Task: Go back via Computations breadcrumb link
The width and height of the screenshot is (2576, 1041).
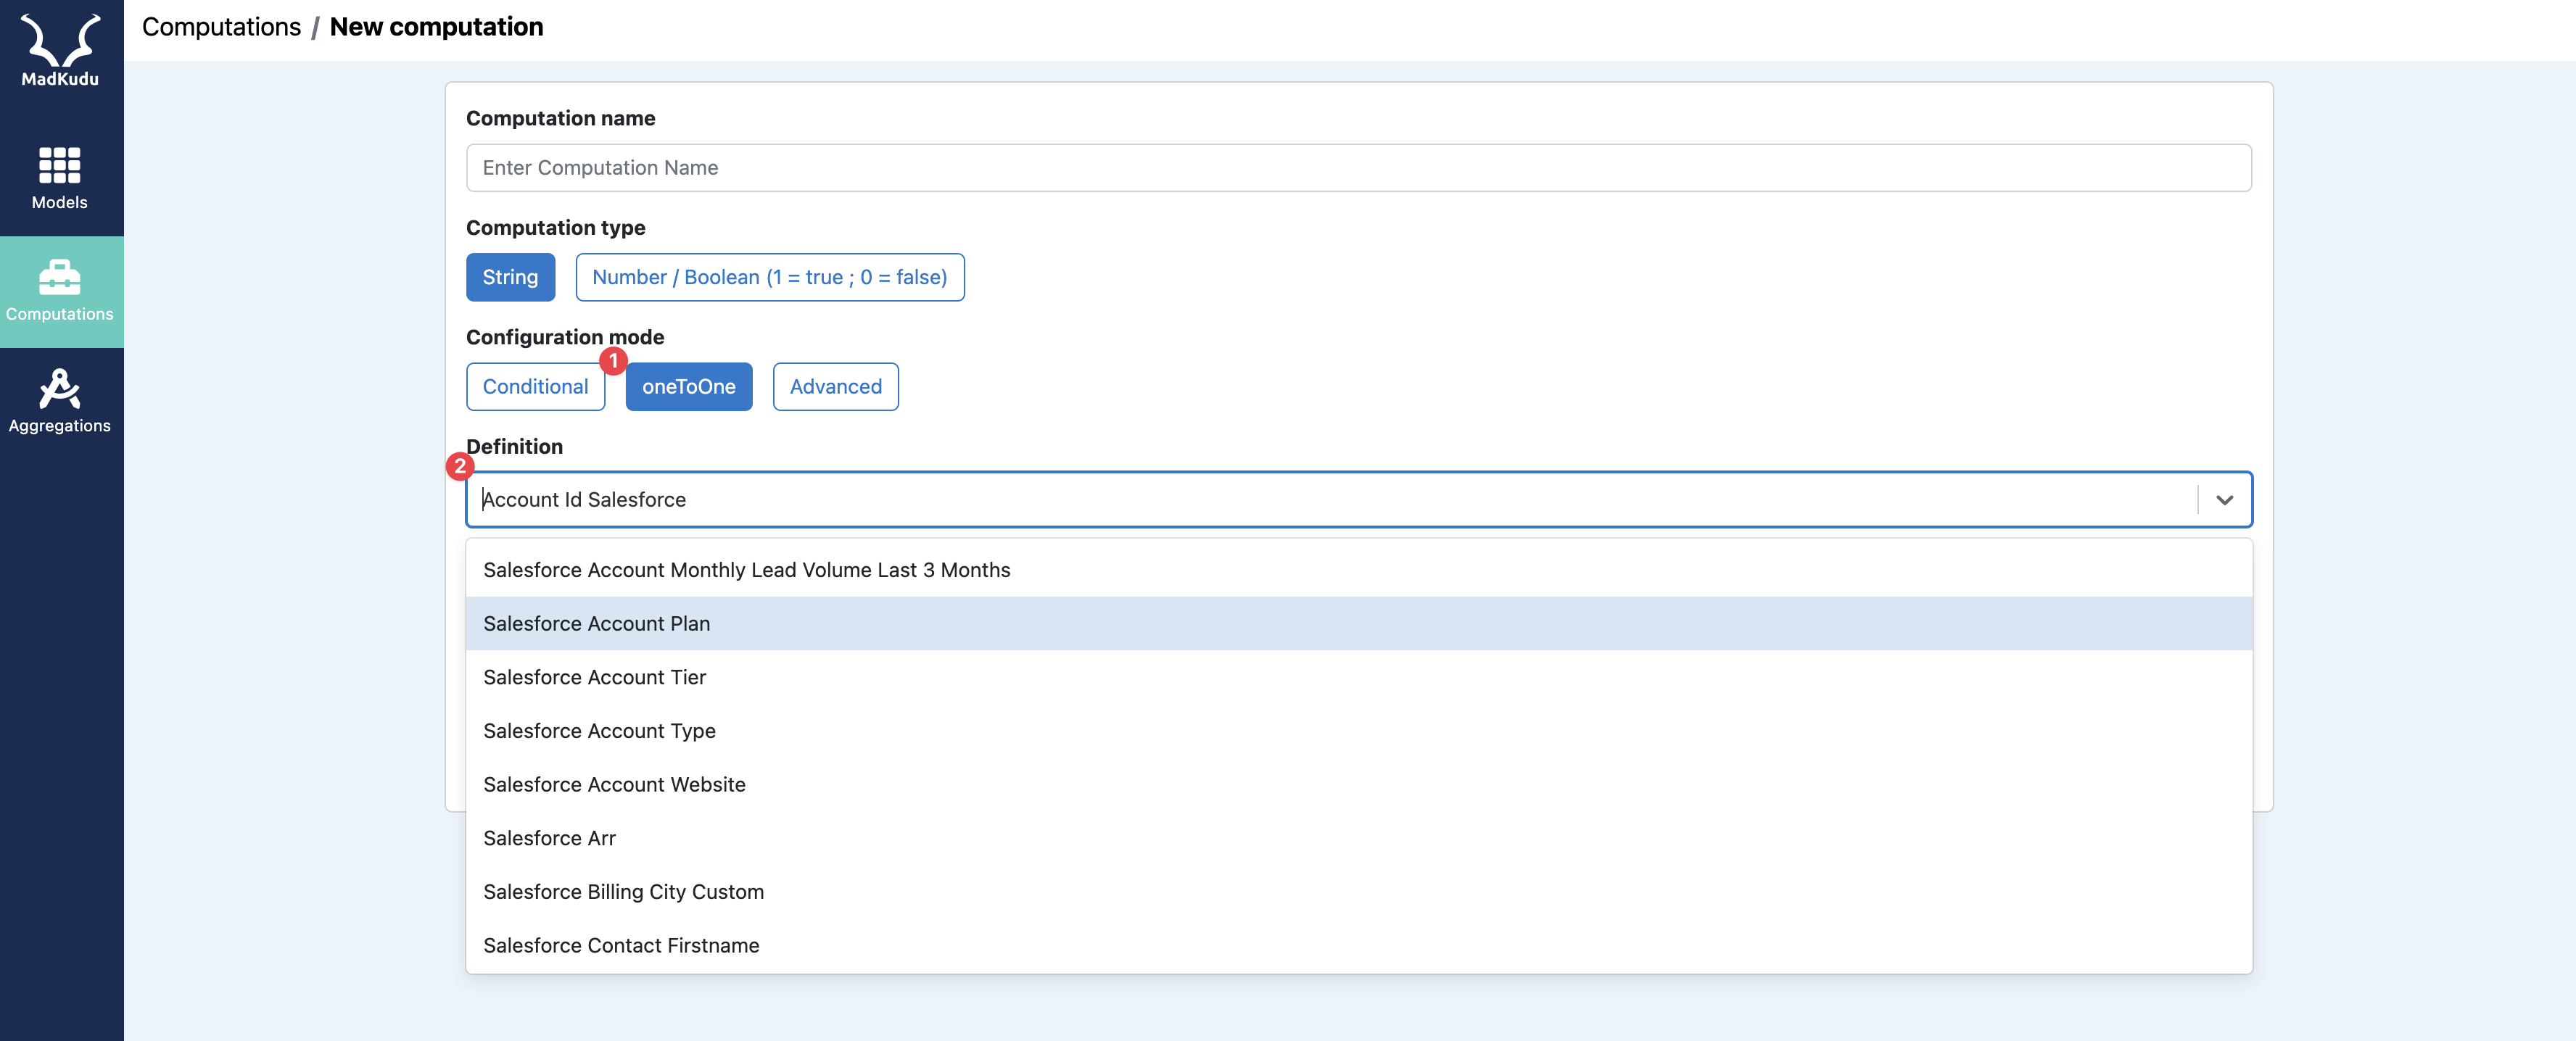Action: [221, 27]
